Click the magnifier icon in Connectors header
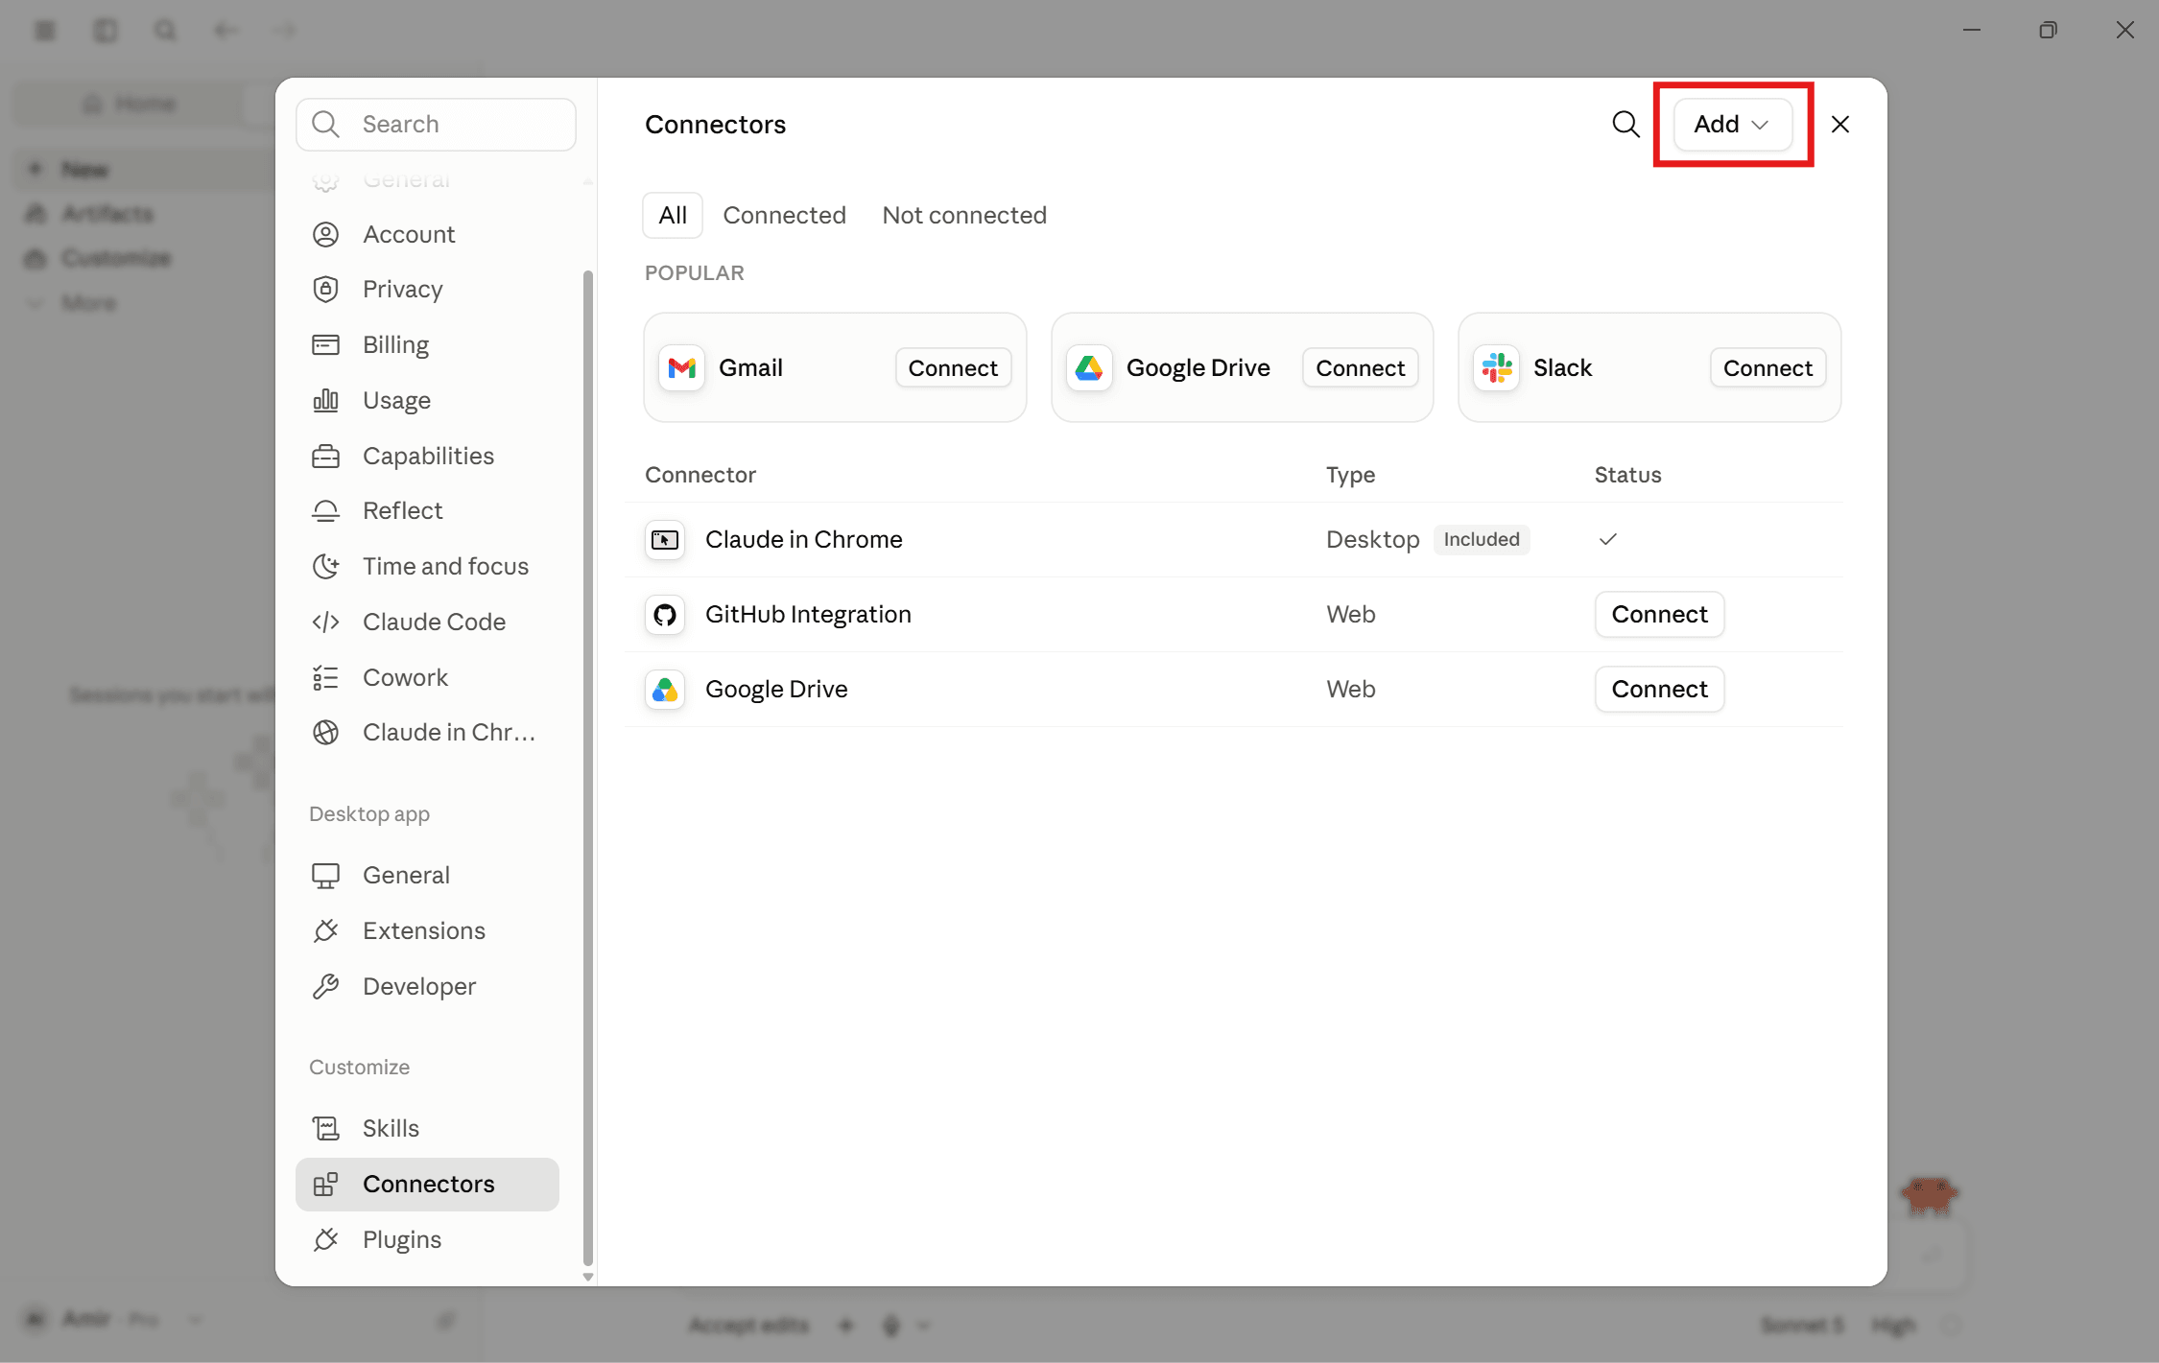 [1625, 124]
